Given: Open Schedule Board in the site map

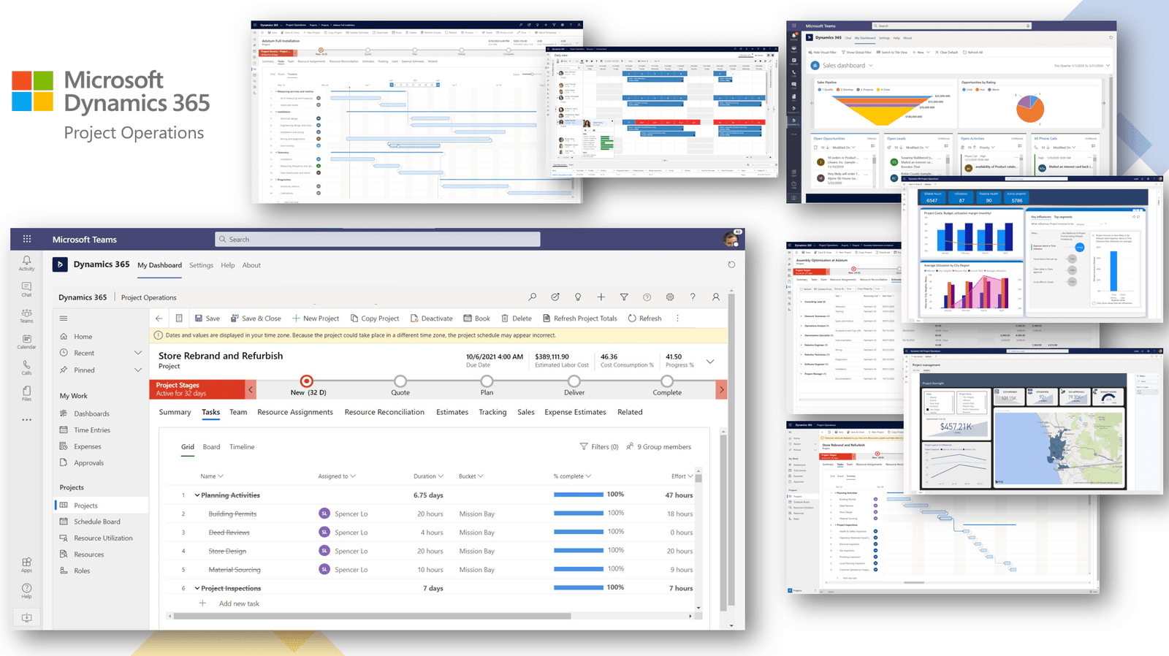Looking at the screenshot, I should (96, 522).
